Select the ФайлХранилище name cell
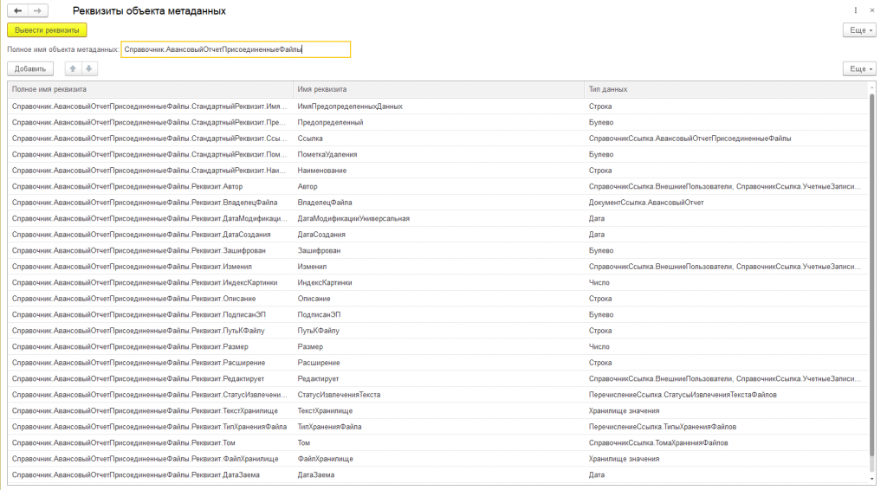Image resolution: width=887 pixels, height=490 pixels. tap(438, 459)
